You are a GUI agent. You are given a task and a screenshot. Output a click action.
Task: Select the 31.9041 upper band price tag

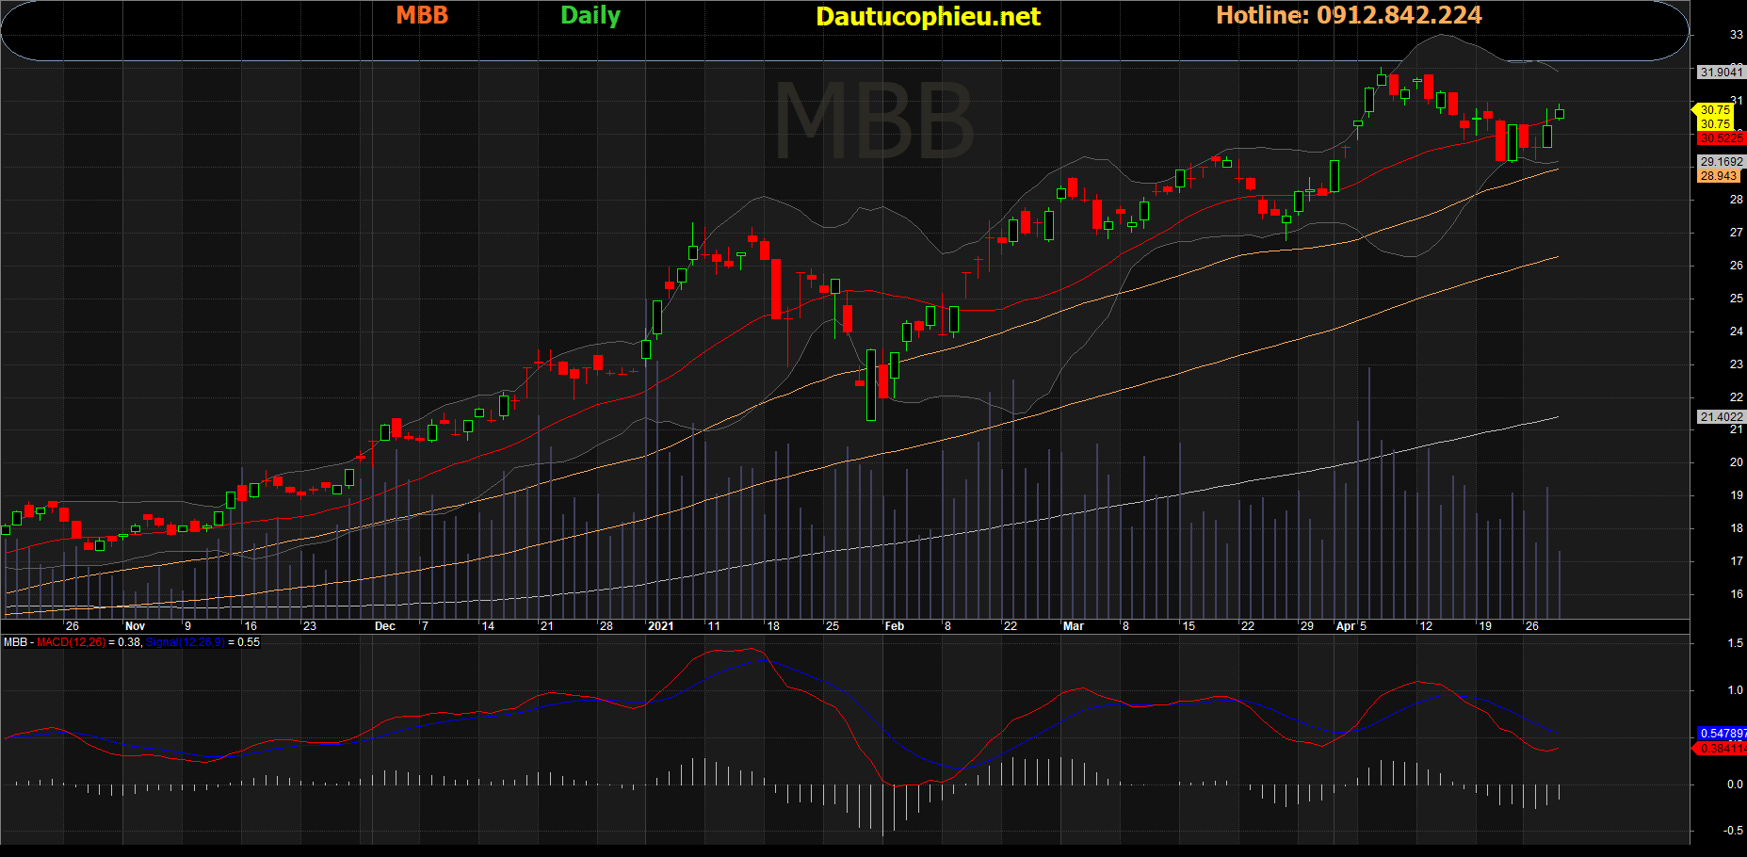click(x=1721, y=73)
